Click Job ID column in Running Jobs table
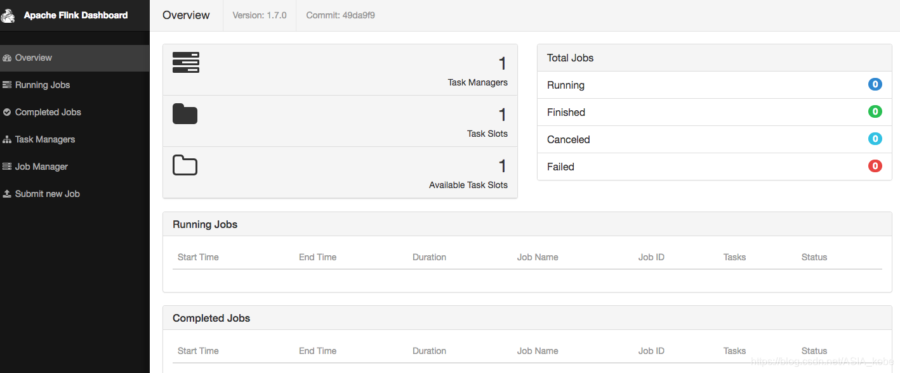Viewport: 900px width, 373px height. coord(651,257)
